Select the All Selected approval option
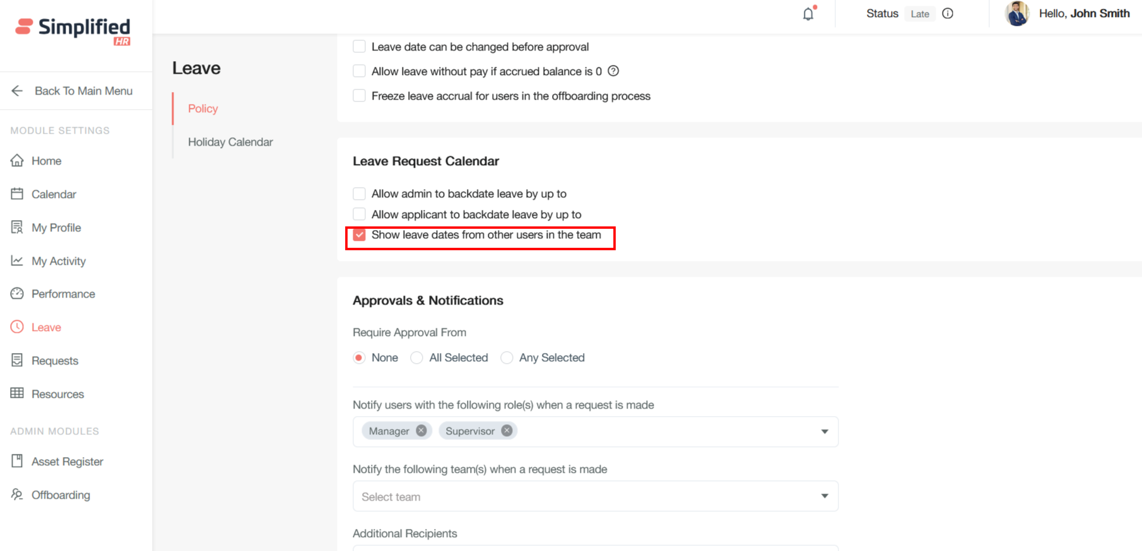 click(416, 358)
